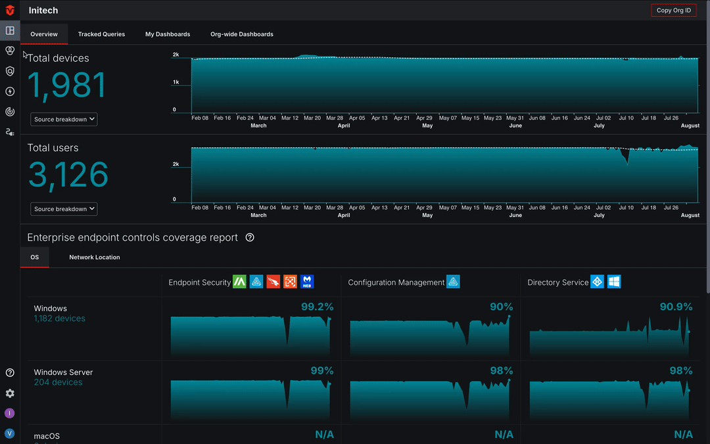Click the Configuration Management blue triangle icon
The width and height of the screenshot is (710, 444).
pyautogui.click(x=453, y=282)
